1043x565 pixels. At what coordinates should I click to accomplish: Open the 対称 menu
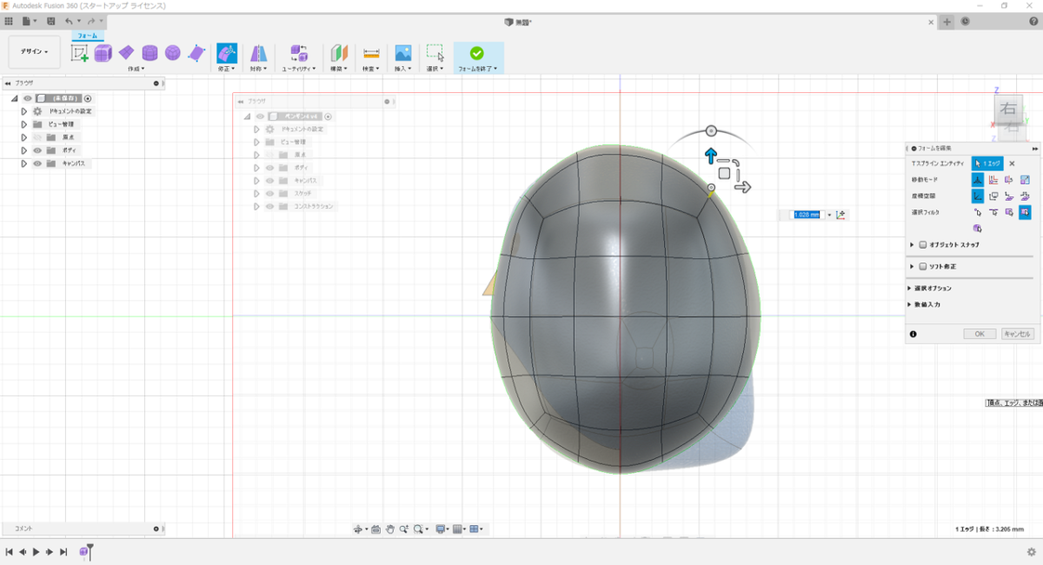click(258, 68)
